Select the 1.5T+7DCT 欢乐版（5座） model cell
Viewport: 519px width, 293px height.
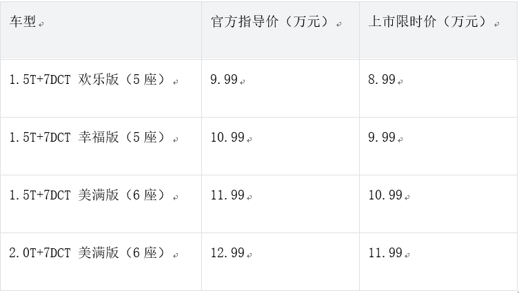[90, 80]
